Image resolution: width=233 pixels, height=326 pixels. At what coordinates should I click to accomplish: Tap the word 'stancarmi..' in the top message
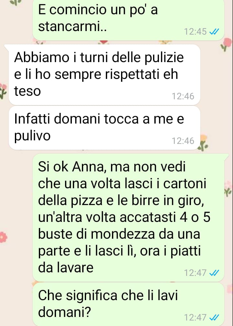click(x=72, y=27)
